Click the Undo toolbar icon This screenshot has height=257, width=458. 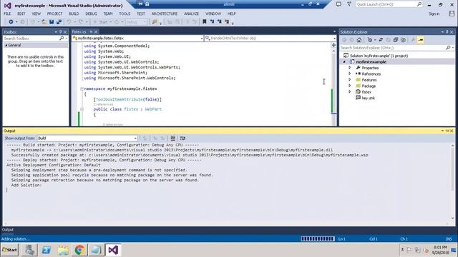coord(69,22)
